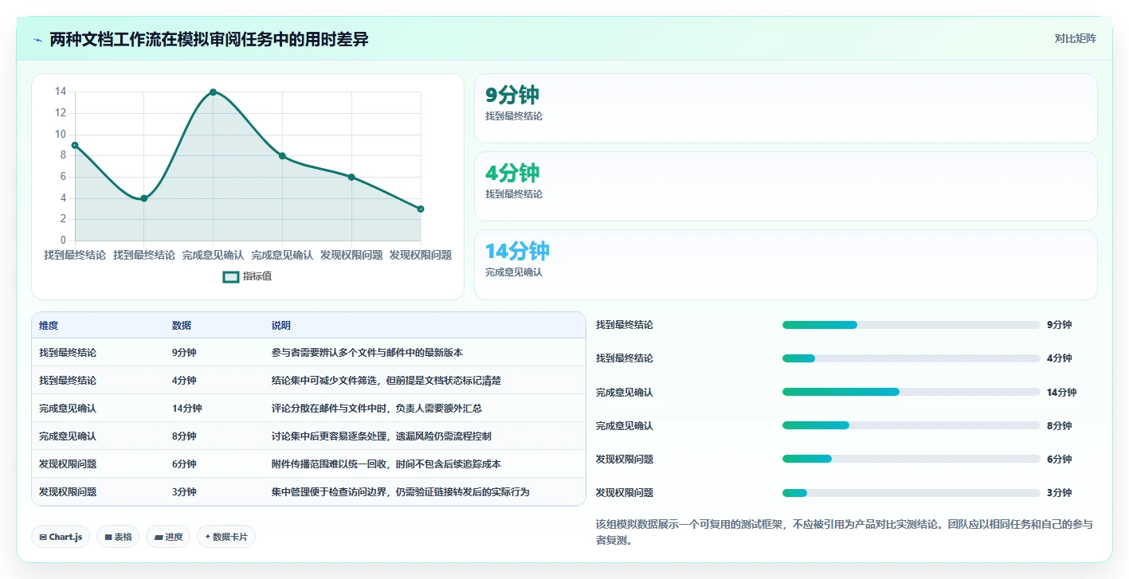This screenshot has height=579, width=1129.
Task: Click the y-axis label 12 on the chart
Action: pos(61,113)
